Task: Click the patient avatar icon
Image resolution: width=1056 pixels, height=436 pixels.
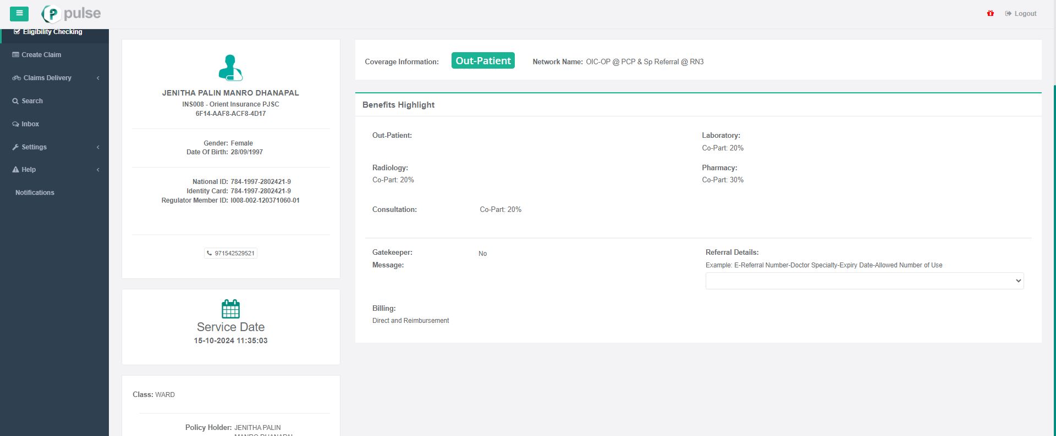Action: coord(230,68)
